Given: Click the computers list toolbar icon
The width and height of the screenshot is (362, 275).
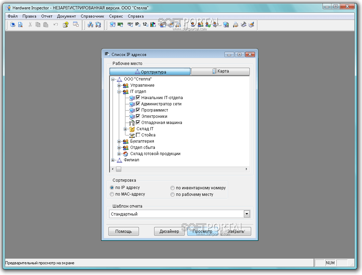Looking at the screenshot, I should (x=113, y=25).
